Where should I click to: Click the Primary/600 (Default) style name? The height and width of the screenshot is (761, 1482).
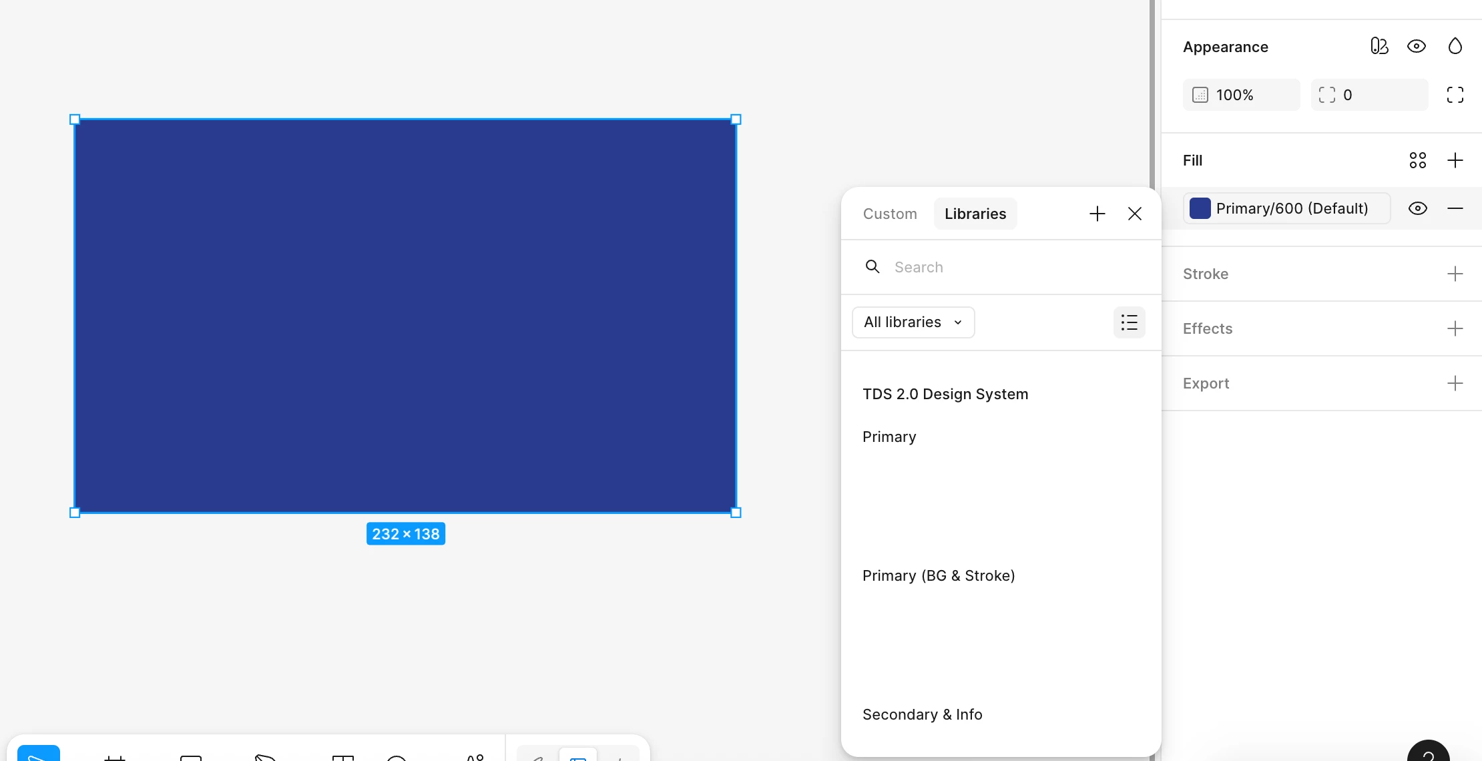click(x=1292, y=208)
